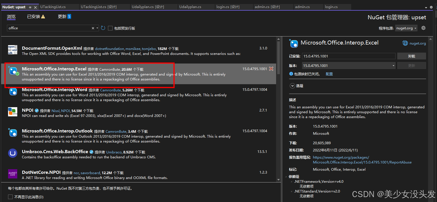Open the 程序包源 dropdown
The height and width of the screenshot is (202, 437).
tap(406, 28)
